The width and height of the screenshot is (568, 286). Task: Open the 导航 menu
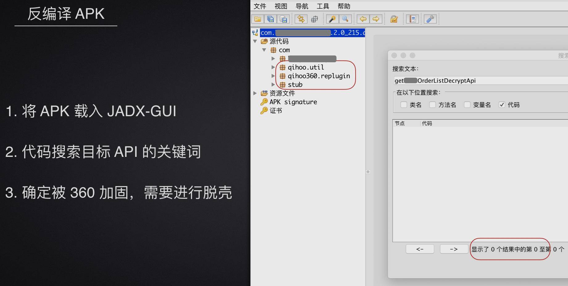click(302, 6)
